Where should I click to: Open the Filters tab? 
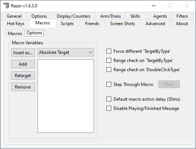(182, 16)
